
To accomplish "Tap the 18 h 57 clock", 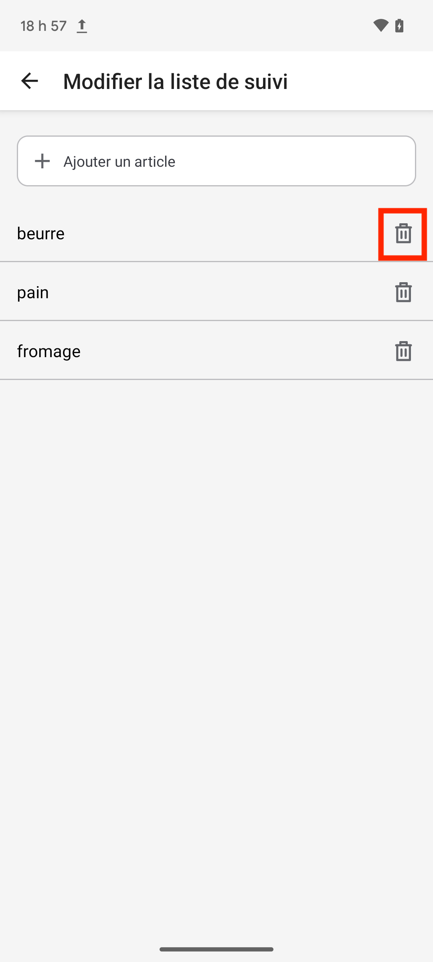I will [43, 26].
